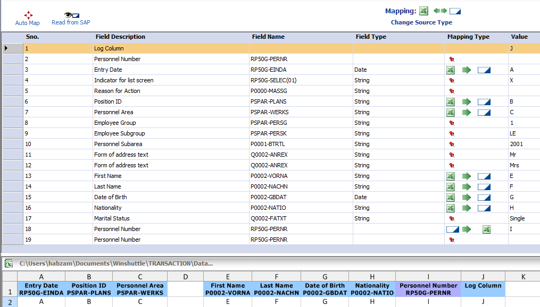Click the Excel icon beside the Mapping label
The height and width of the screenshot is (307, 540).
pyautogui.click(x=423, y=11)
